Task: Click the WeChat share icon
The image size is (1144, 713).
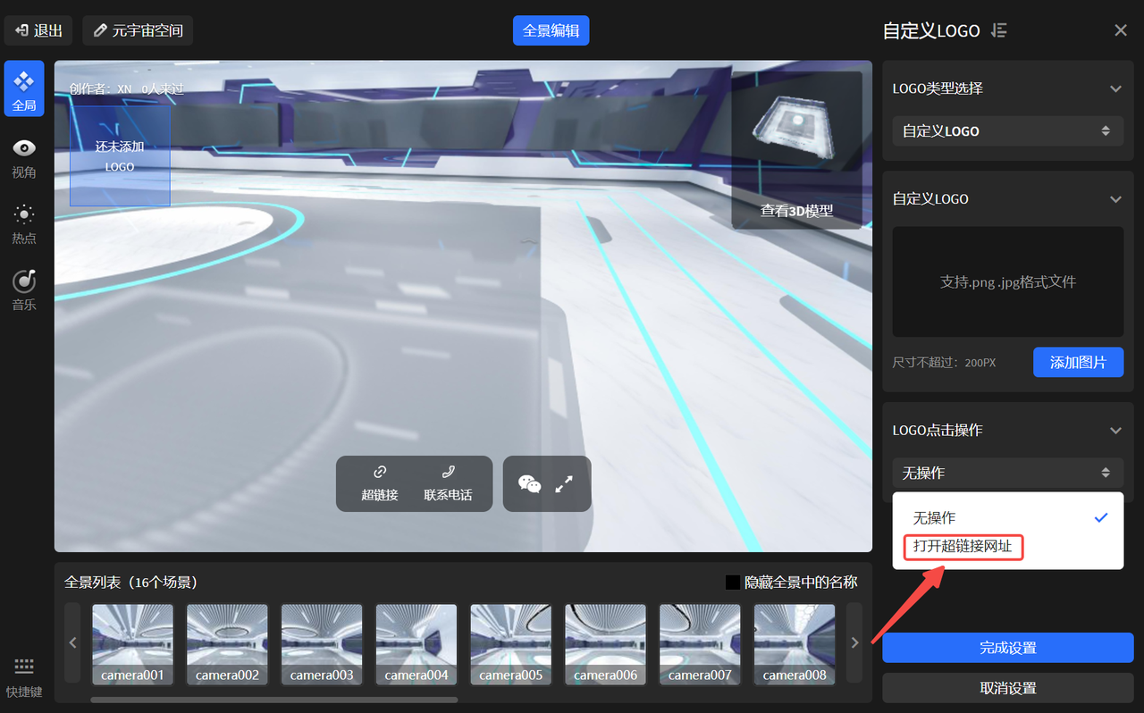Action: coord(530,483)
